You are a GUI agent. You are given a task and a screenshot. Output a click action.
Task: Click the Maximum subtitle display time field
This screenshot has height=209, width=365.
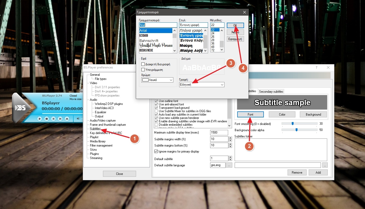(219, 132)
